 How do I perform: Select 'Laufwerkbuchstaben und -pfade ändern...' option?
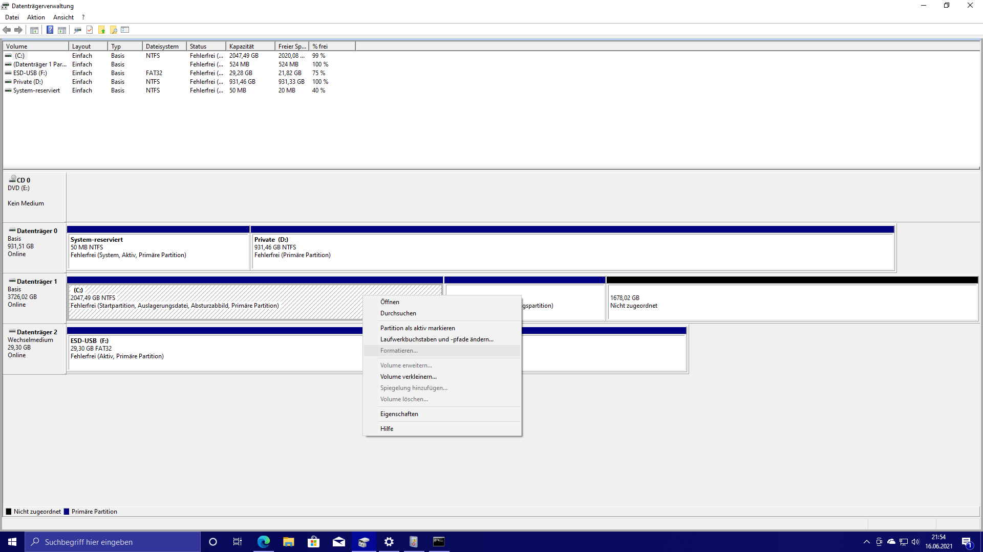(437, 339)
